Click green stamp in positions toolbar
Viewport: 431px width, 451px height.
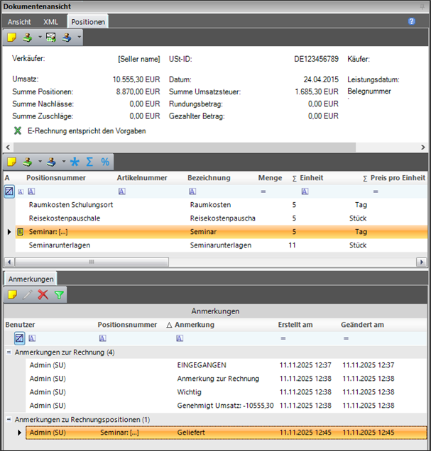tap(28, 162)
